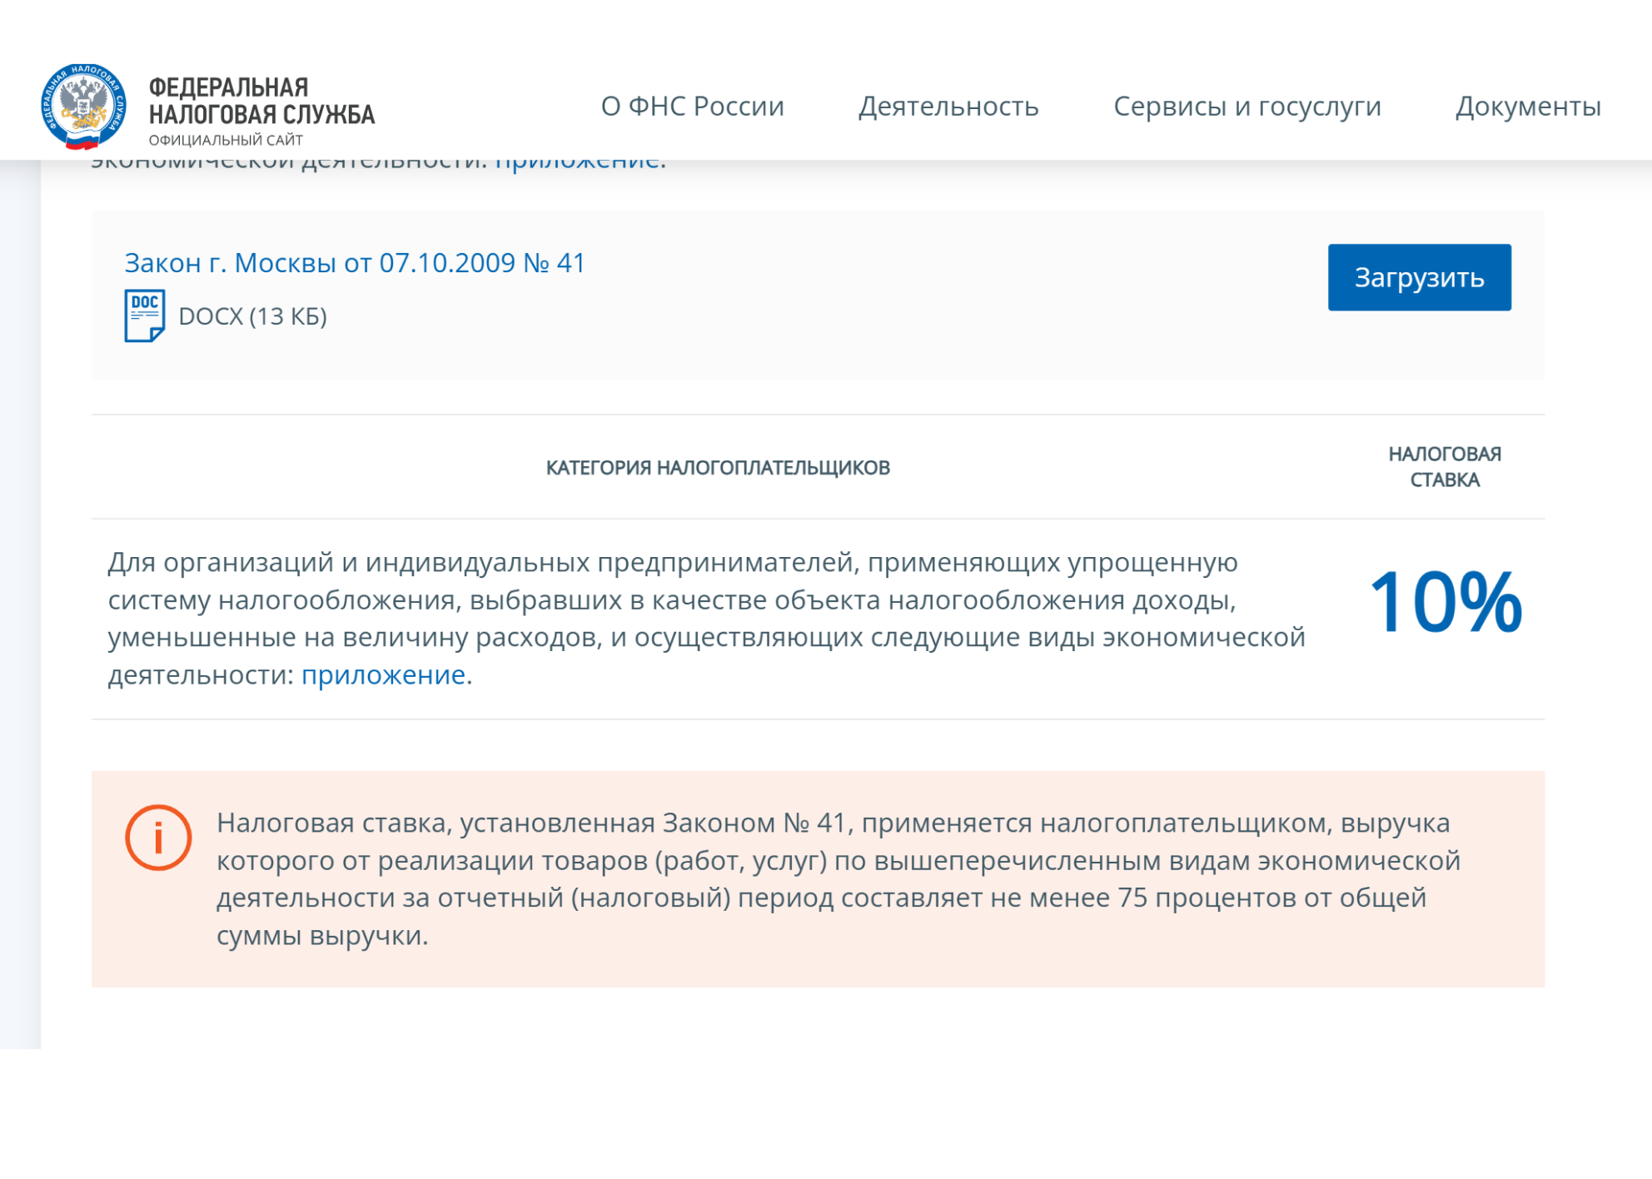Open the О ФНС России menu
The height and width of the screenshot is (1179, 1652).
[693, 107]
